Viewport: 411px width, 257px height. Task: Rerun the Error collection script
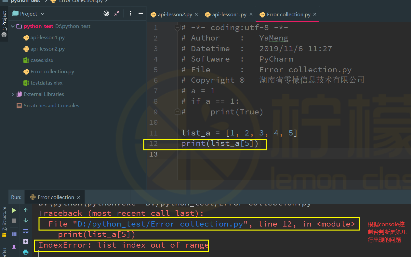point(14,210)
